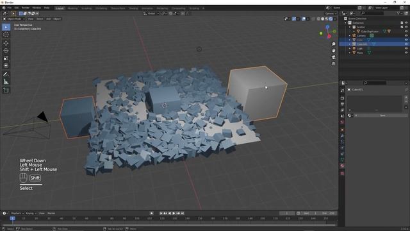Click the timeline horizontal scrollbar
The image size is (410, 231).
coord(168,225)
